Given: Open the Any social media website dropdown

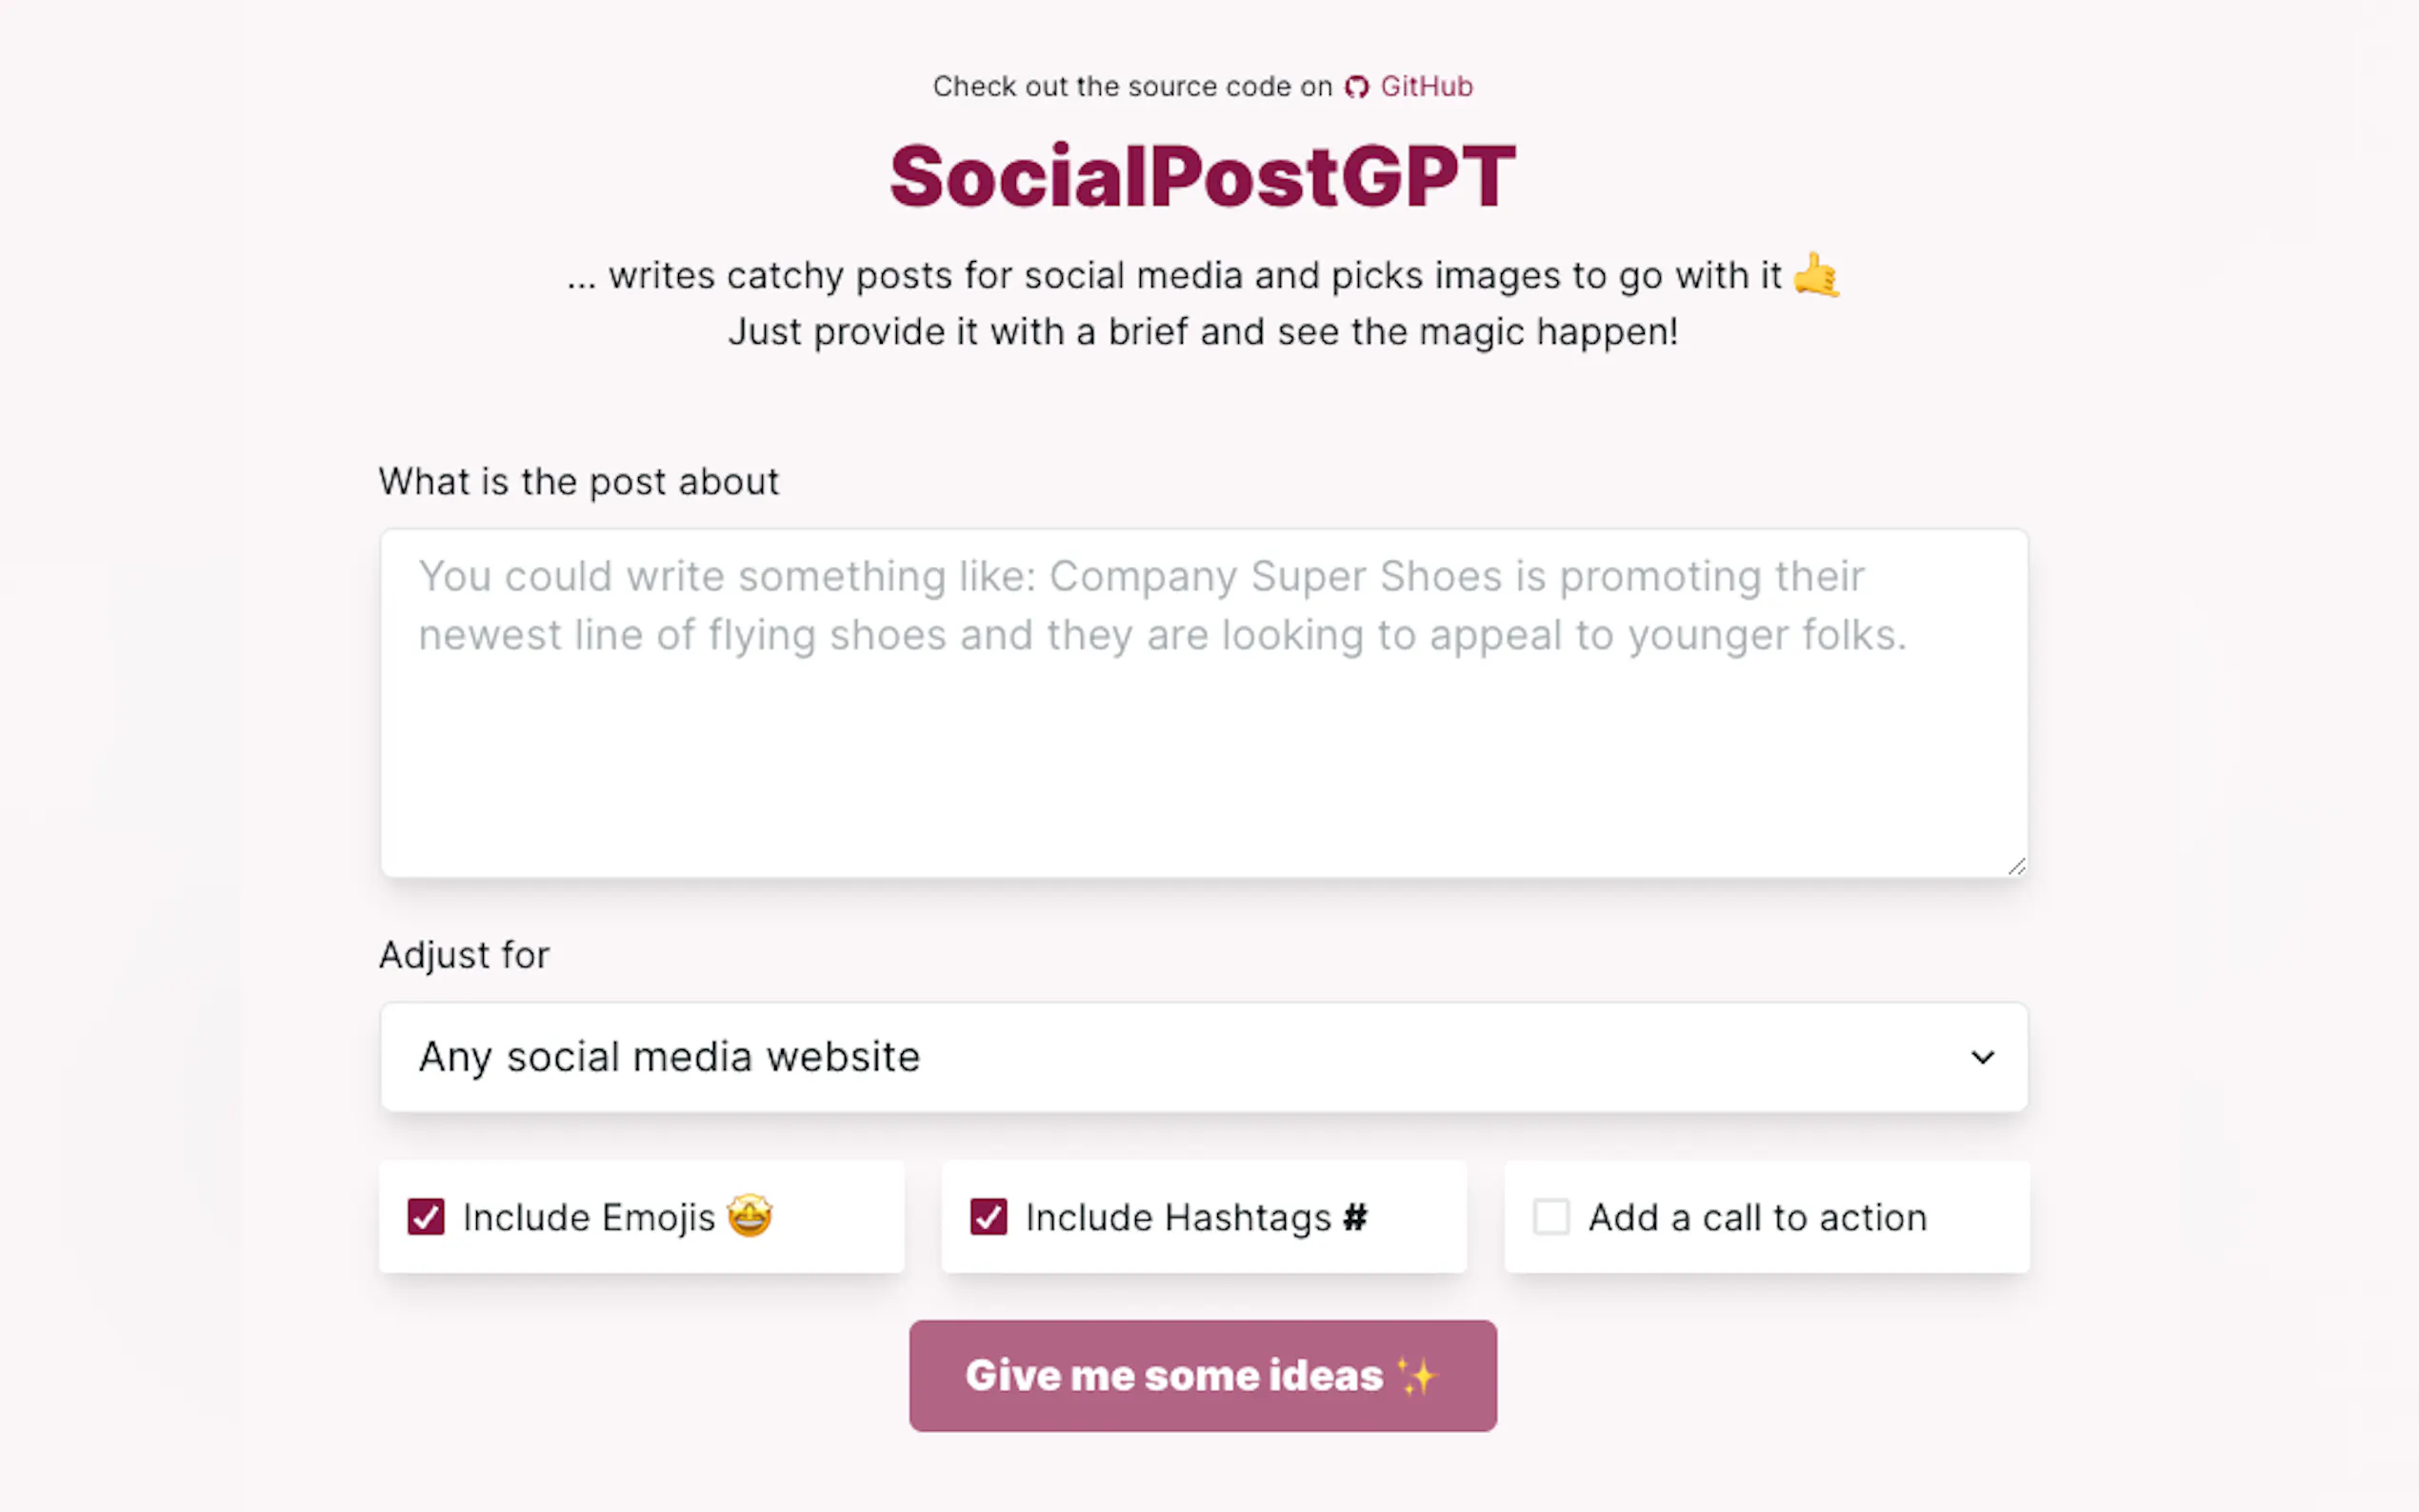Looking at the screenshot, I should tap(1203, 1057).
